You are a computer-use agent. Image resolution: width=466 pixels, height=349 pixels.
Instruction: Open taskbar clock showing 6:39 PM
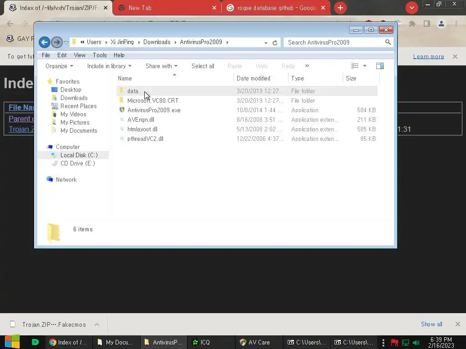[441, 342]
